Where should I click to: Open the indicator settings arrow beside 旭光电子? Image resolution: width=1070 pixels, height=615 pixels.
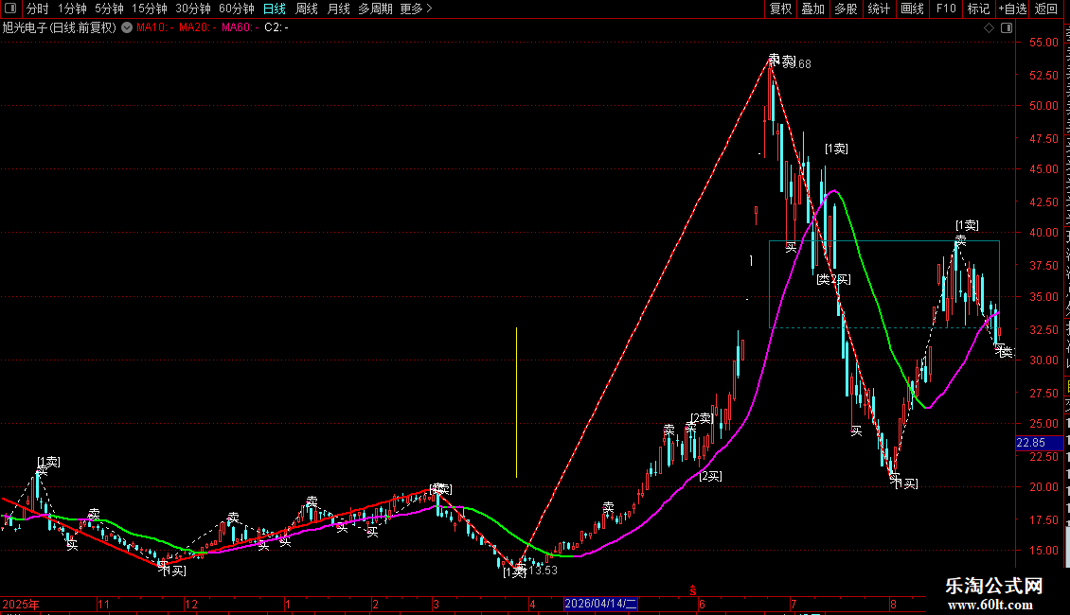coord(127,27)
